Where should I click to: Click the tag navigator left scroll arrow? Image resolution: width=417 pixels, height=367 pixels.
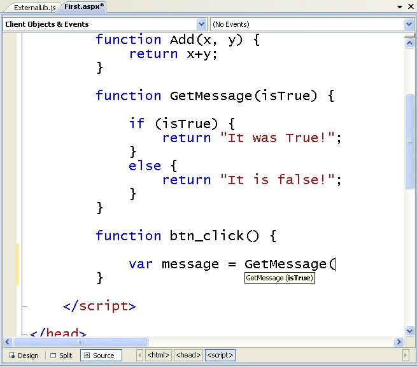tap(139, 355)
